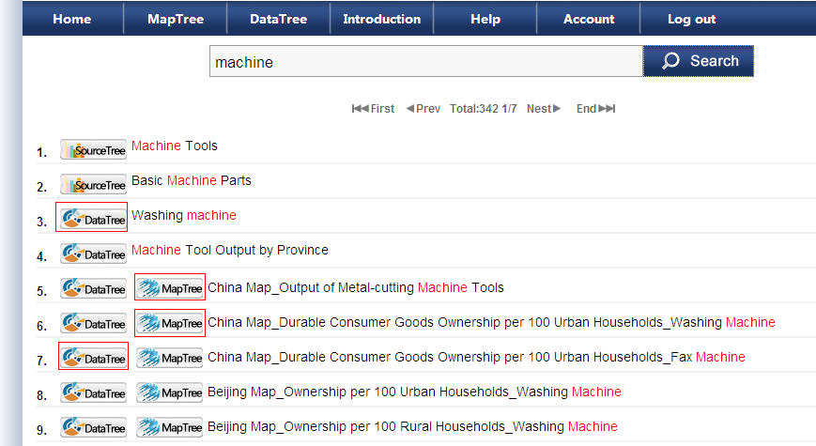The width and height of the screenshot is (816, 446).
Task: Click Log out in navigation bar
Action: (692, 20)
